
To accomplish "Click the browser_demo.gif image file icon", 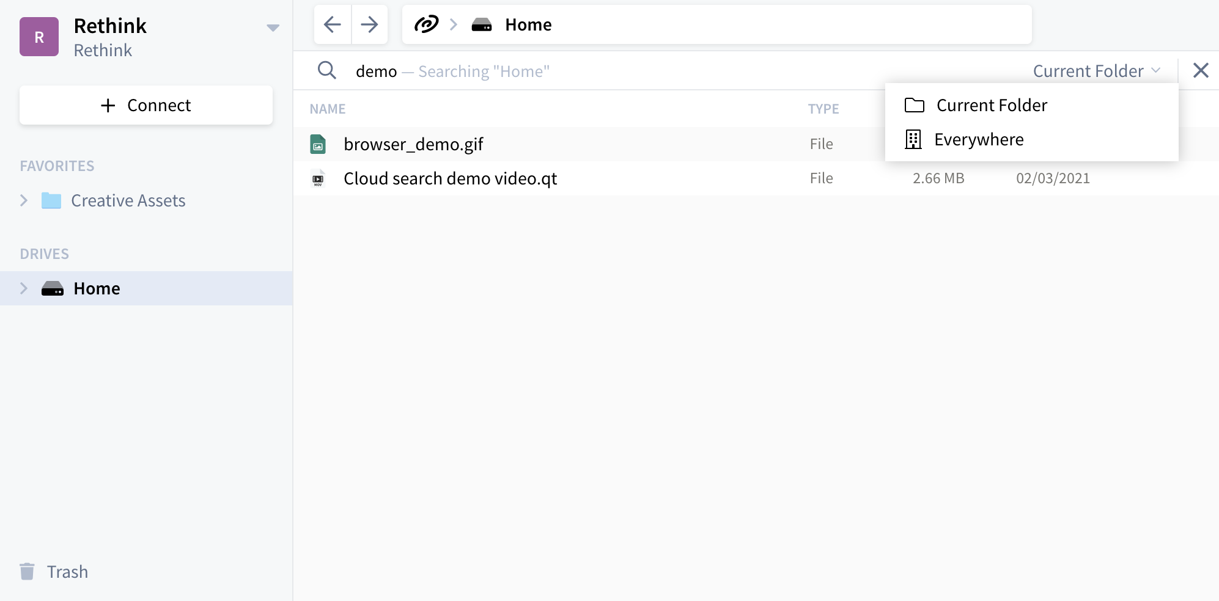I will point(318,144).
